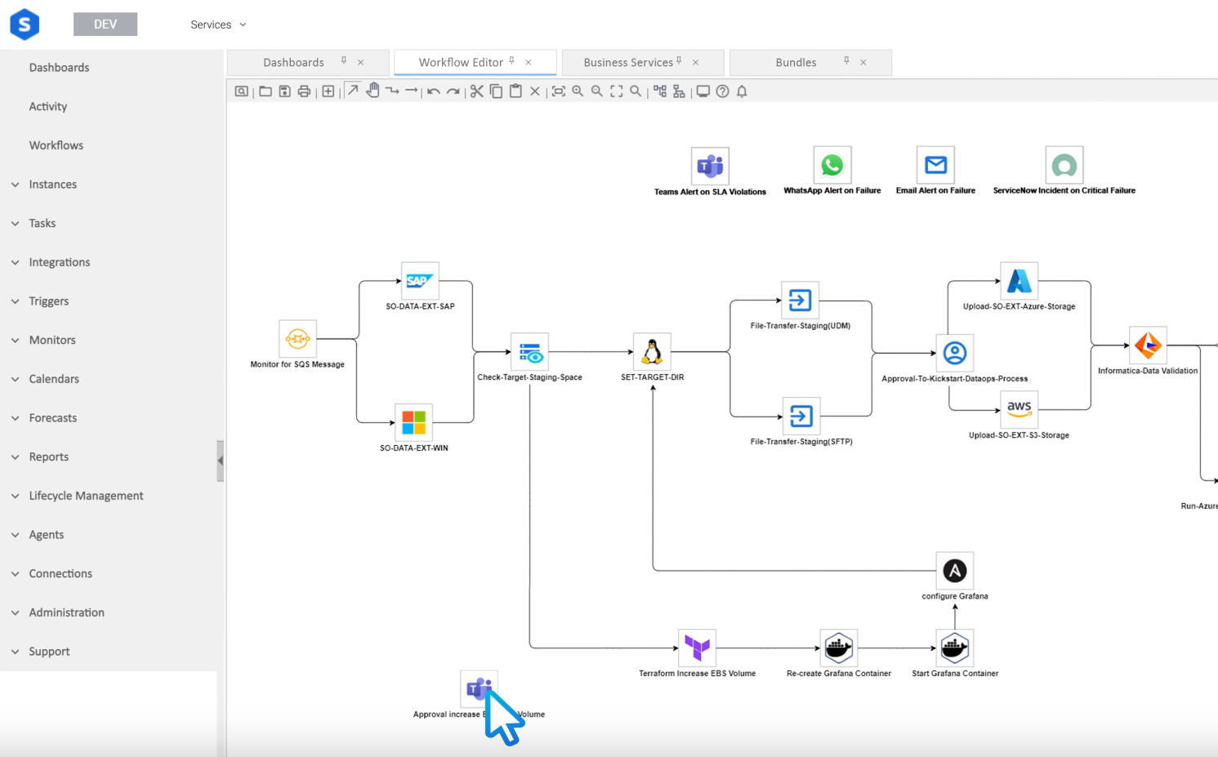Click the print icon in toolbar
This screenshot has width=1218, height=757.
coord(304,91)
